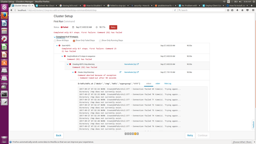256x144 pixels.
Task: Open the Wi-Fi network indicator
Action: tap(224, 2)
